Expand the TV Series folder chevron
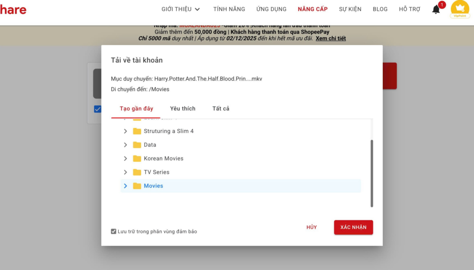Image resolution: width=474 pixels, height=270 pixels. coord(125,172)
